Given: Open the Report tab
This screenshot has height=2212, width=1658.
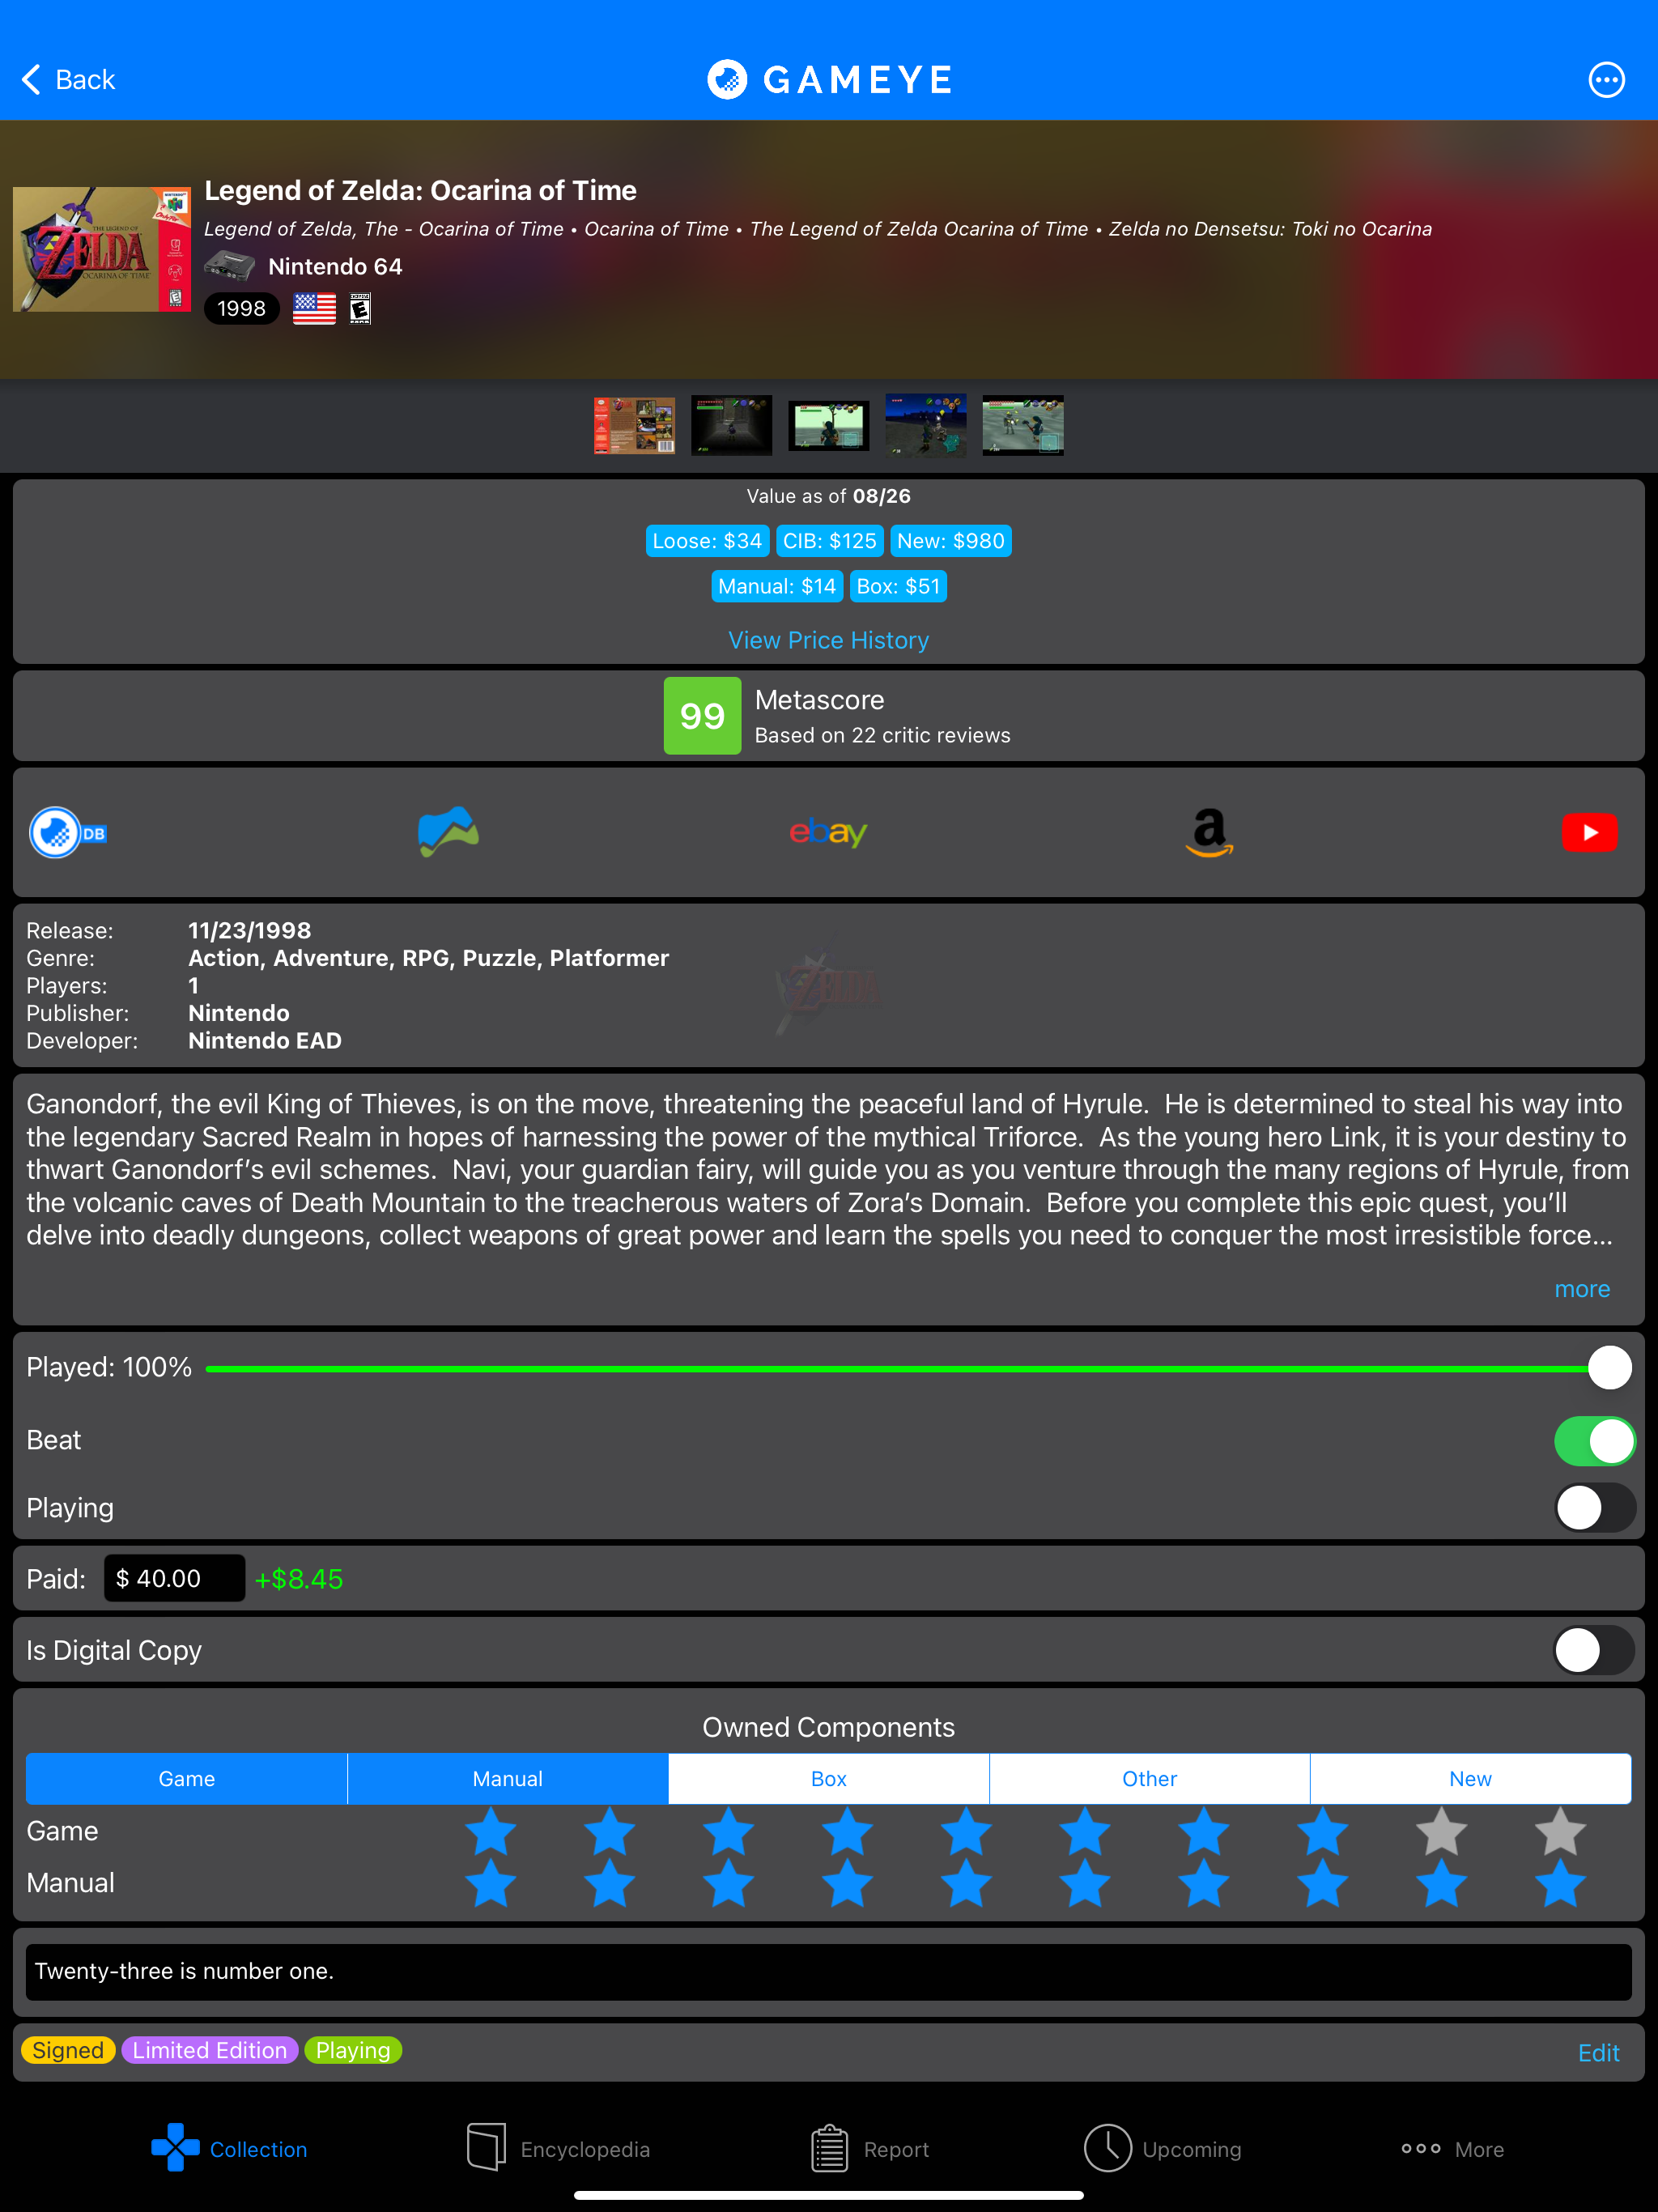Looking at the screenshot, I should click(828, 2148).
